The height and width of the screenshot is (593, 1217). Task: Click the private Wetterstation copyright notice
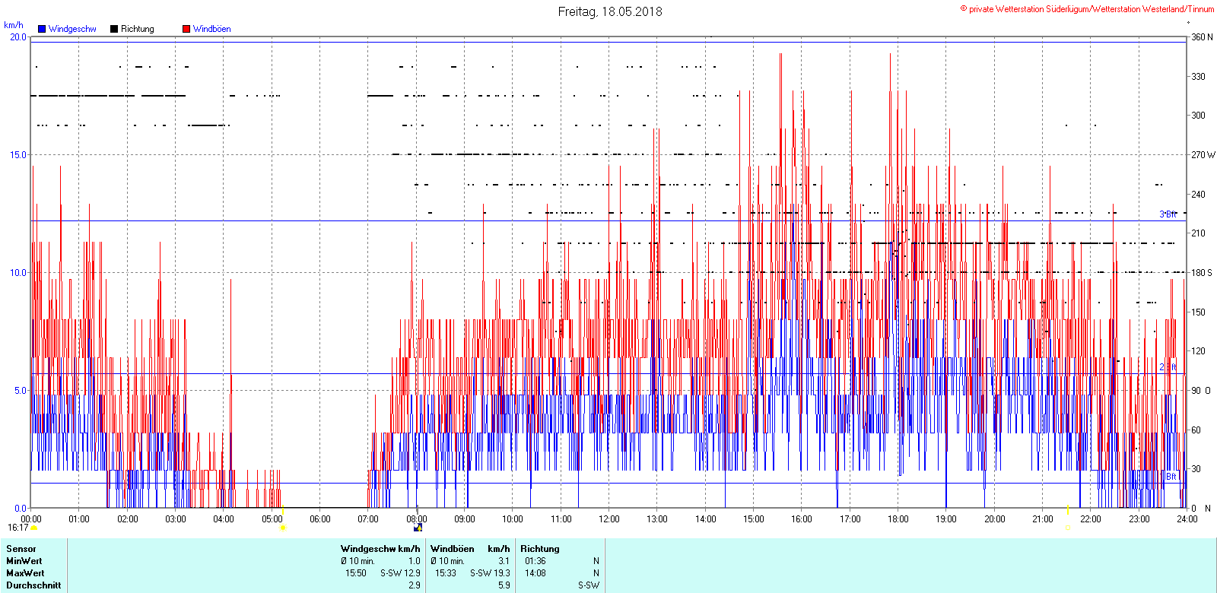(1087, 9)
